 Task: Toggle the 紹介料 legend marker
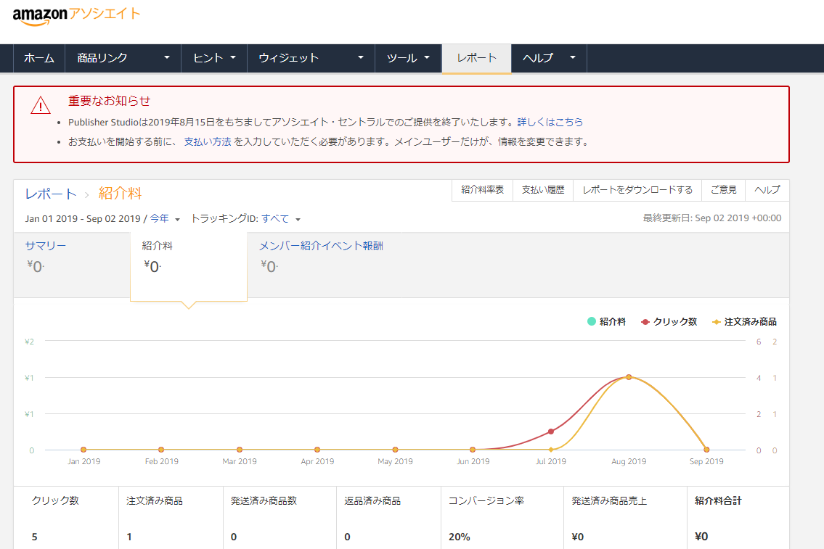[x=591, y=322]
